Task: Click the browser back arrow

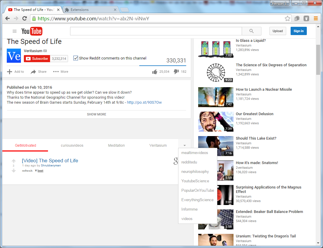Action: [7, 19]
